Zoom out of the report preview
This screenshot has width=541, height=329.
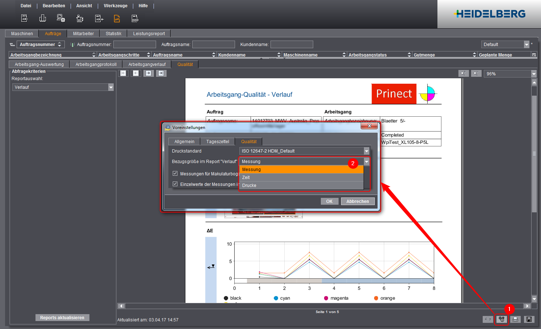coord(477,74)
